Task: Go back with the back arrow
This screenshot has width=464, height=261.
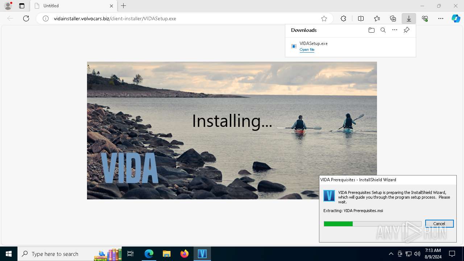Action: (10, 18)
